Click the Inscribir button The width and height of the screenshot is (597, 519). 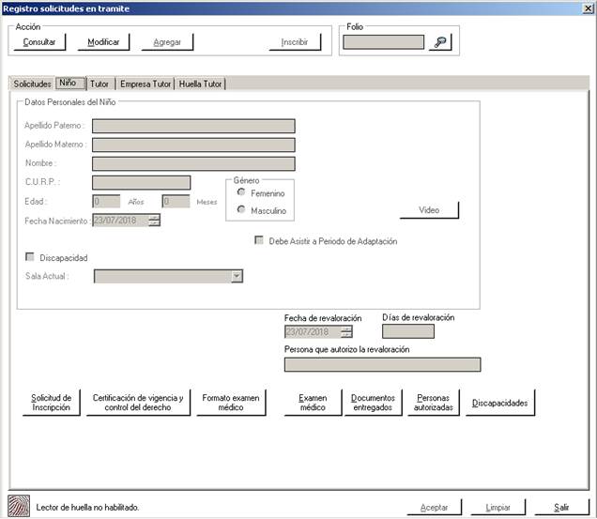pyautogui.click(x=295, y=42)
